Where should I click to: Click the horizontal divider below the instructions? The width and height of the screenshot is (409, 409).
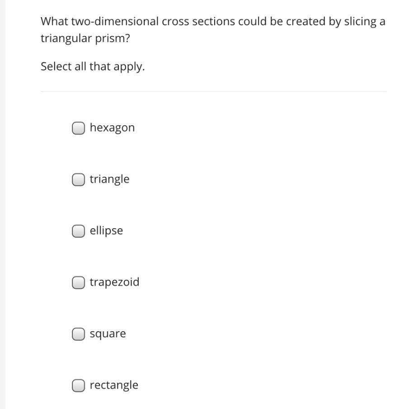point(213,92)
